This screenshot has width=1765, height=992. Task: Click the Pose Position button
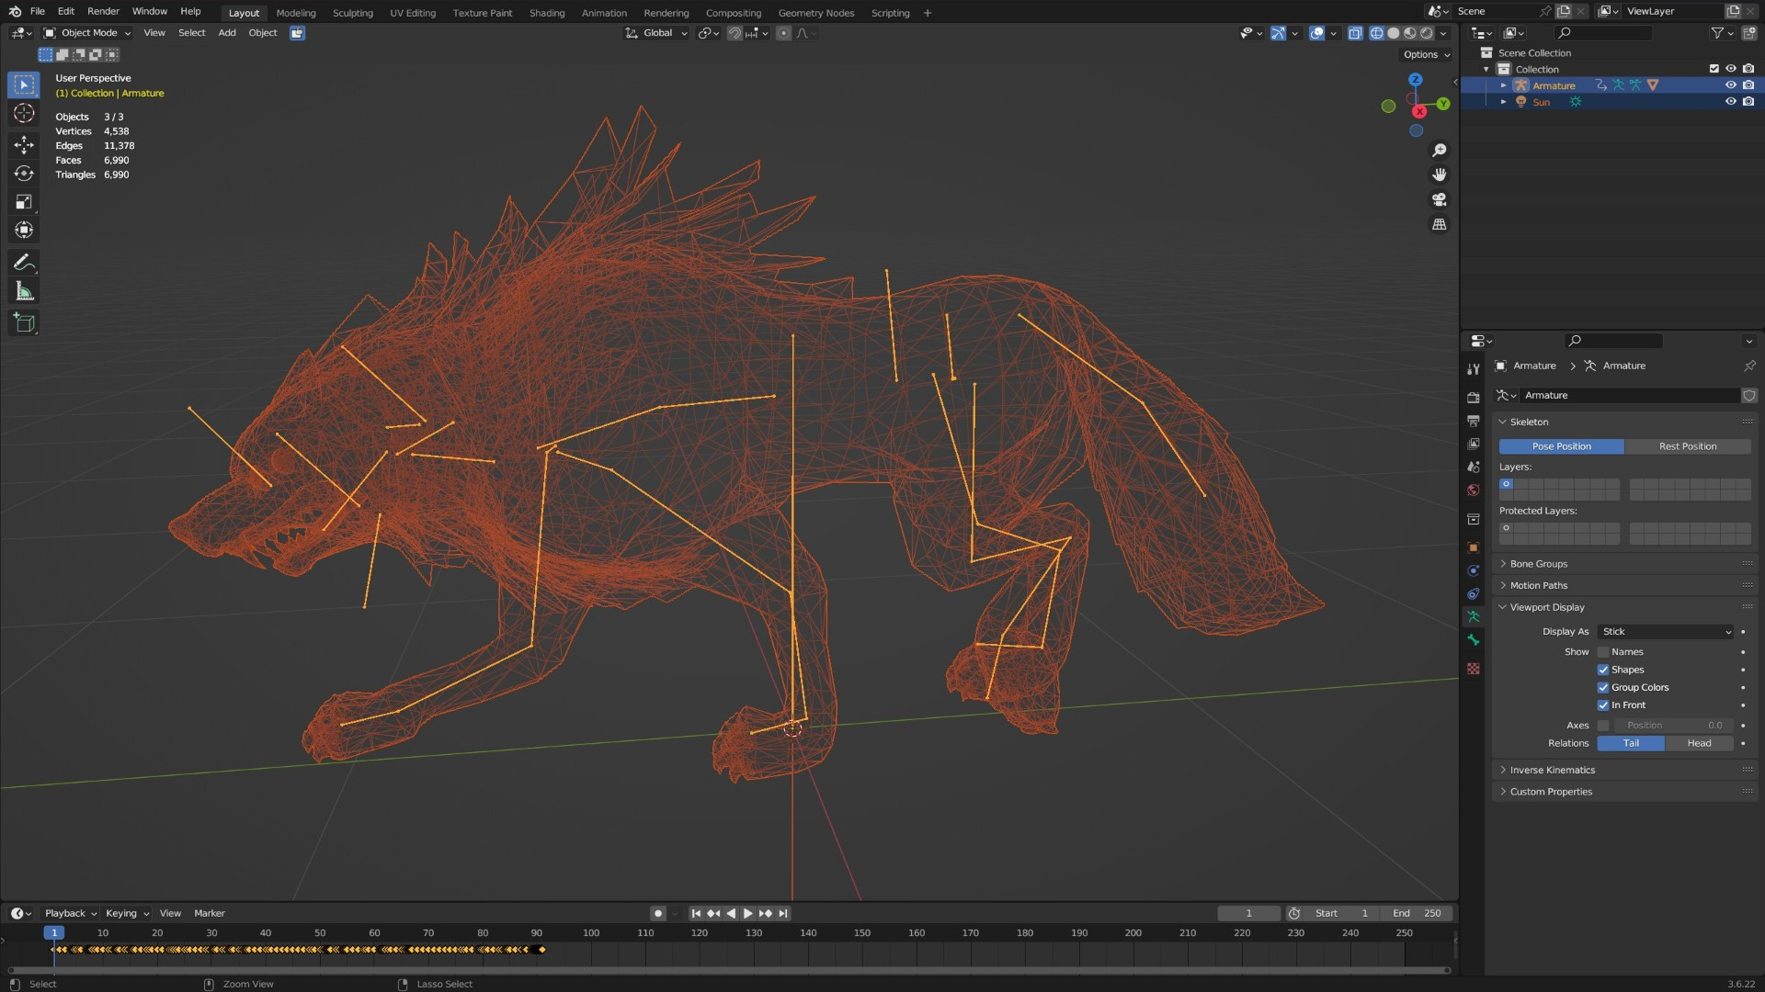pyautogui.click(x=1562, y=446)
